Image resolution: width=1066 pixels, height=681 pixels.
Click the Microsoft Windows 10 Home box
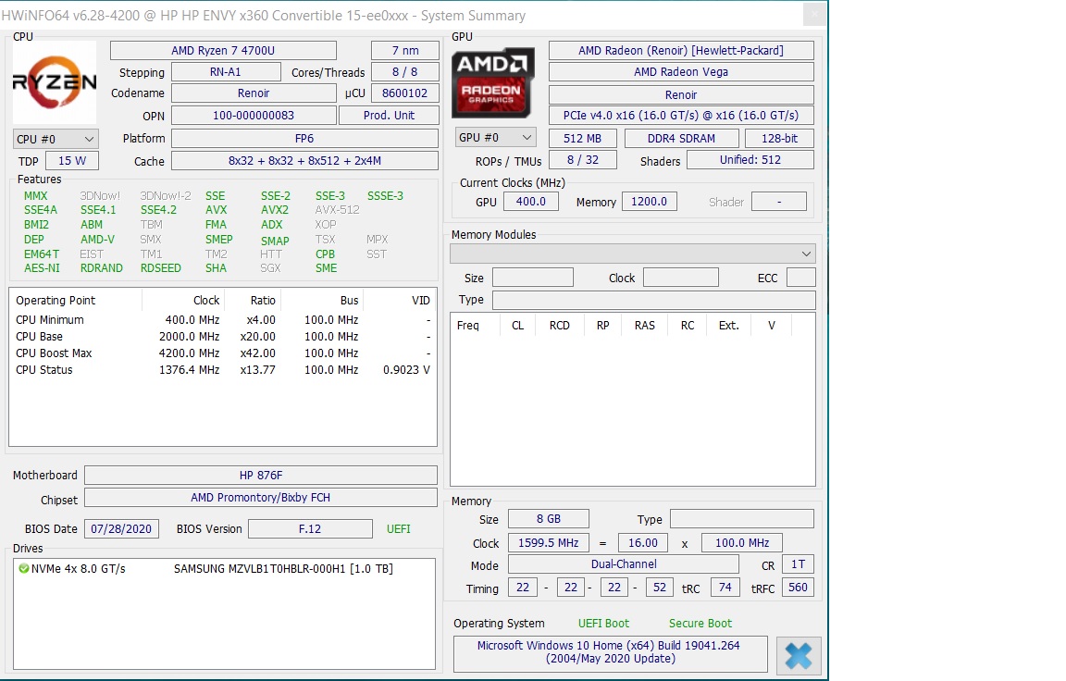tap(610, 652)
